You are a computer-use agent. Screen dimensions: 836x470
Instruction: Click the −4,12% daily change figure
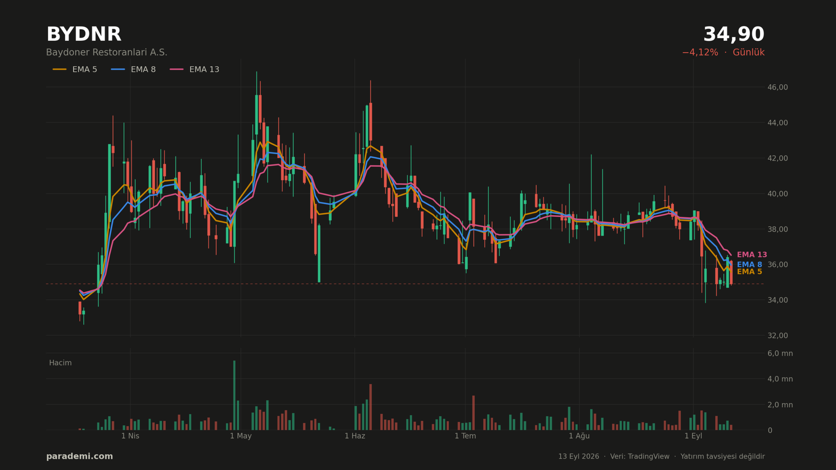point(700,53)
